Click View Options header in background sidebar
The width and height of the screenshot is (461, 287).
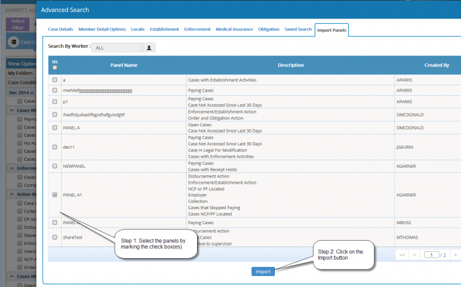click(x=21, y=63)
